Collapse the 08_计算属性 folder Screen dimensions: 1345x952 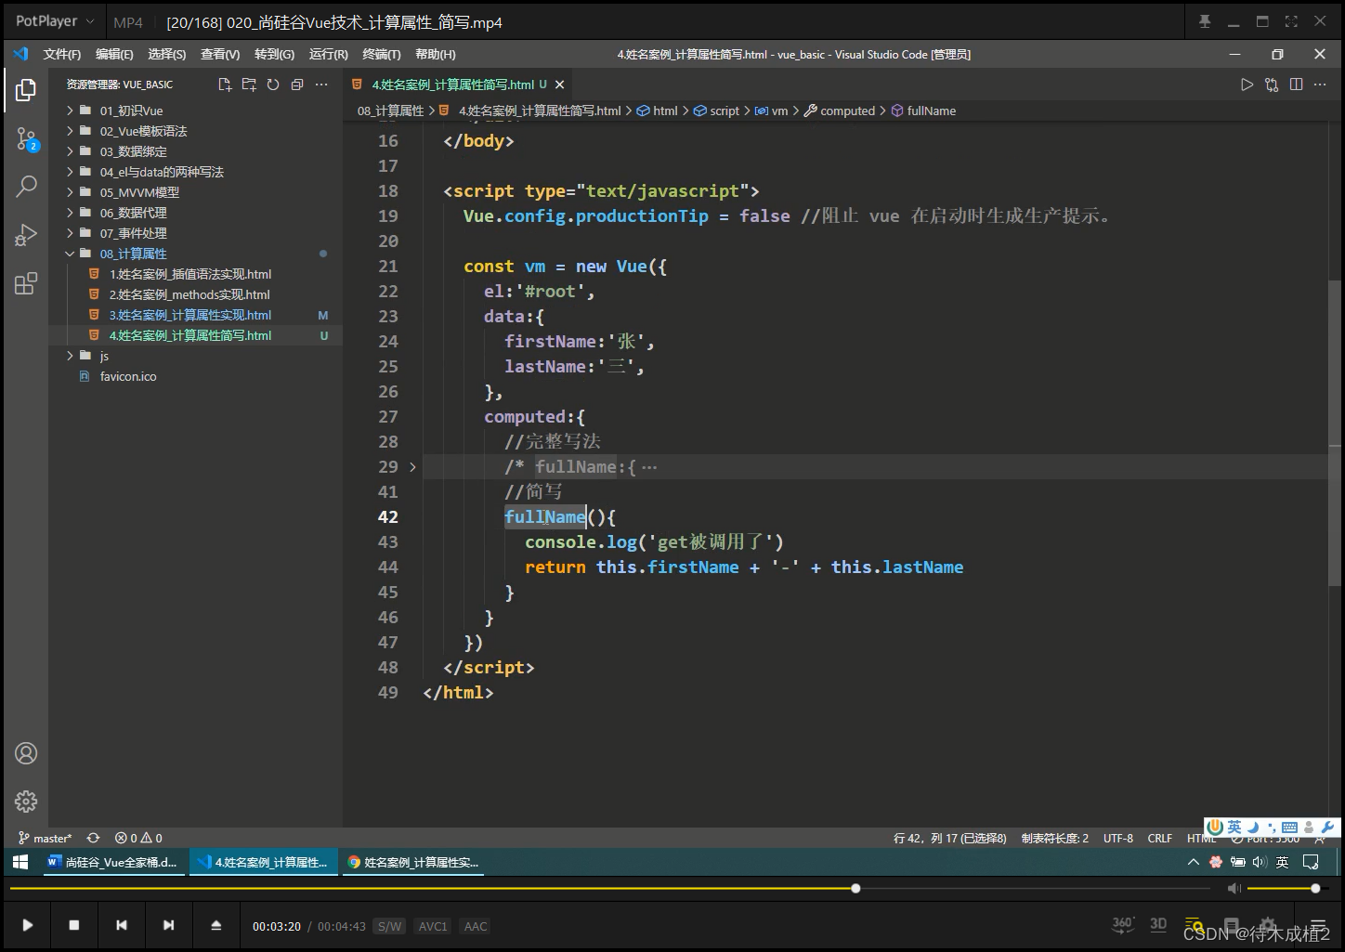[x=134, y=254]
